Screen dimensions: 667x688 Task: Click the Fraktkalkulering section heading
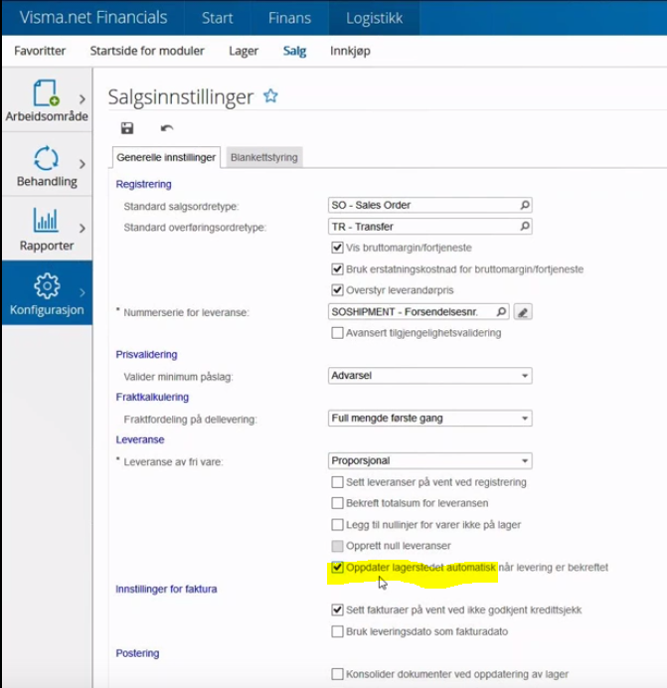click(152, 397)
